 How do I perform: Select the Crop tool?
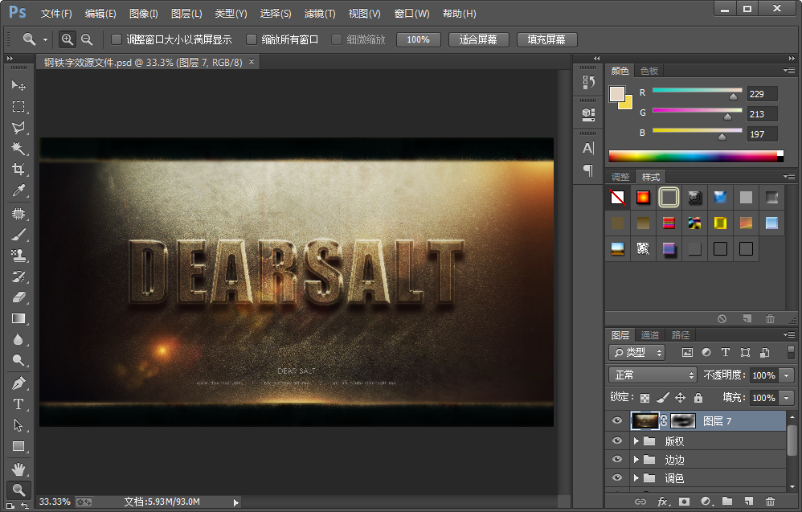point(18,170)
